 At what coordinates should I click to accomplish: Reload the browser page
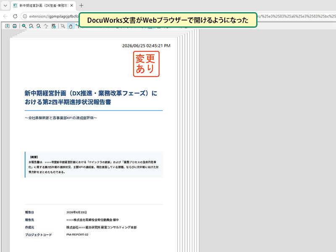(15, 16)
